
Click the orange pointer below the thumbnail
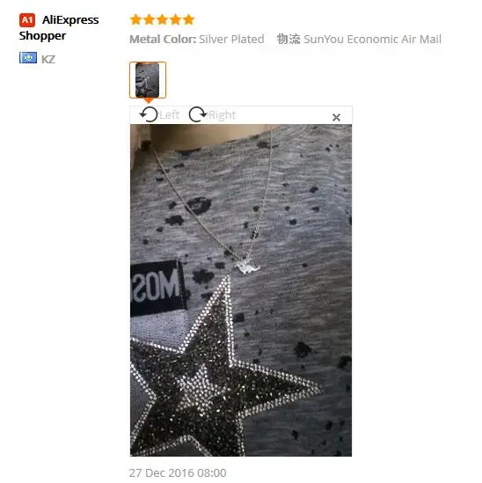point(149,100)
